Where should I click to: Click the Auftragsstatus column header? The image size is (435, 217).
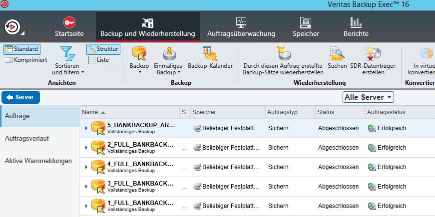pos(400,112)
